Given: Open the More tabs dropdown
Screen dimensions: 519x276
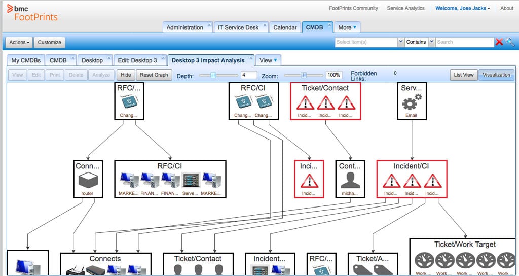Looking at the screenshot, I should [x=347, y=27].
